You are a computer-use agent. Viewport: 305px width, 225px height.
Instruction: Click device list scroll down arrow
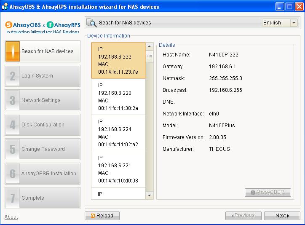pos(149,195)
